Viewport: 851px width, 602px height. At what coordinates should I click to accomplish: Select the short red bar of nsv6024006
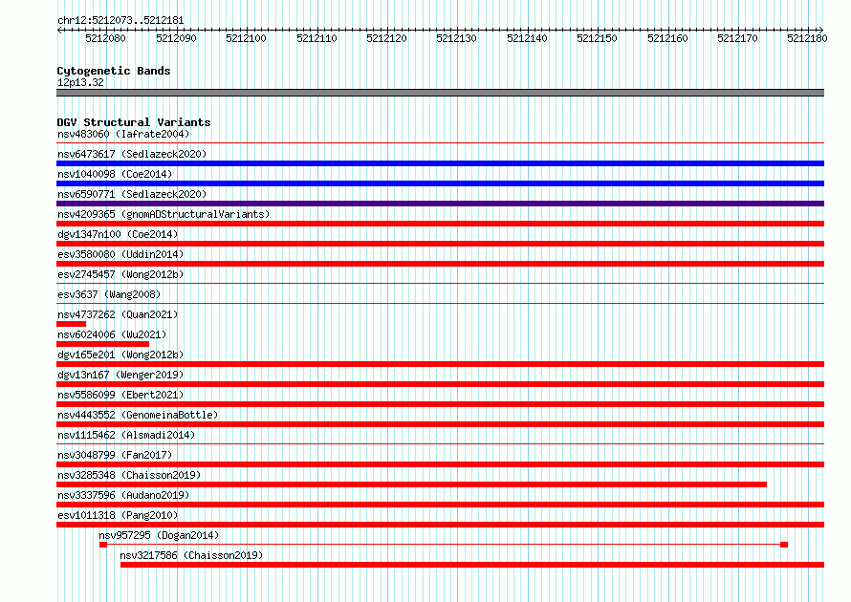102,344
